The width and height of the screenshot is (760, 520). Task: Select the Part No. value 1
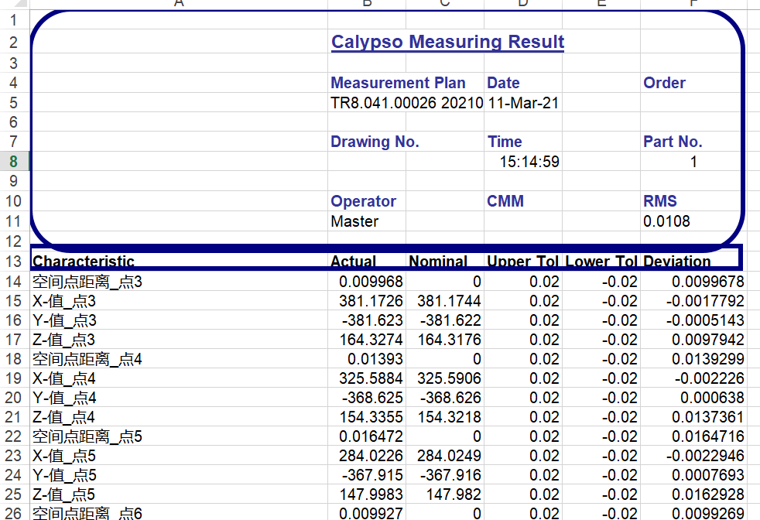[693, 162]
